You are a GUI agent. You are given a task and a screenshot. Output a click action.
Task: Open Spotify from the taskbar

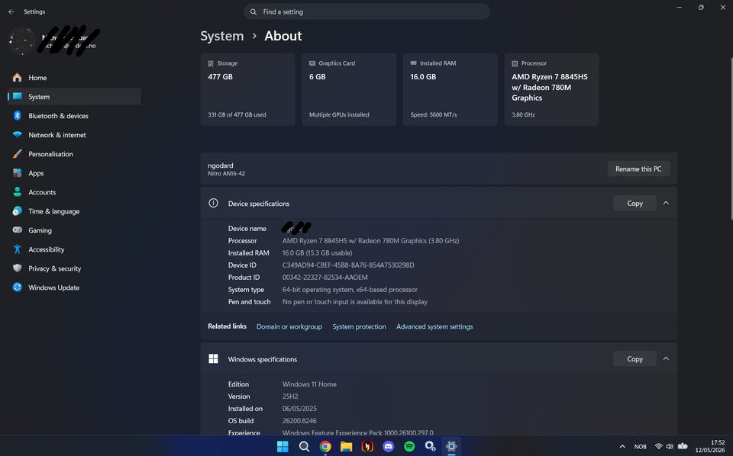coord(409,447)
